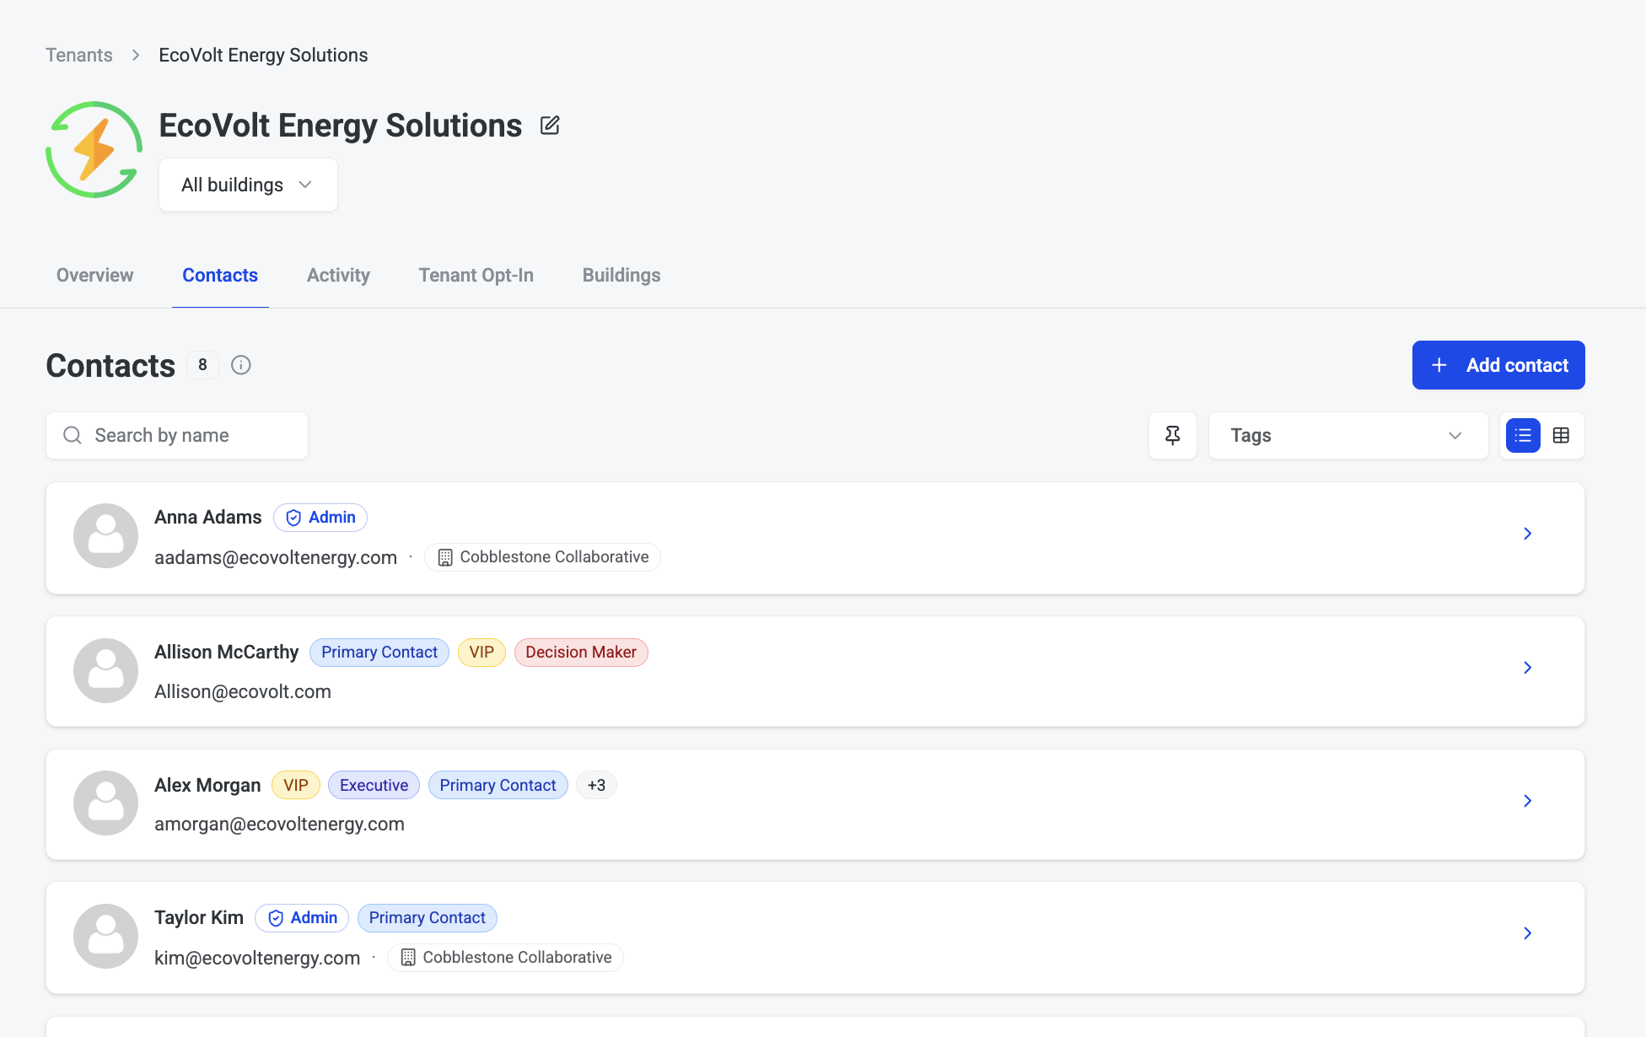Open Anna Adams contact via chevron
Viewport: 1646px width, 1037px height.
tap(1527, 534)
